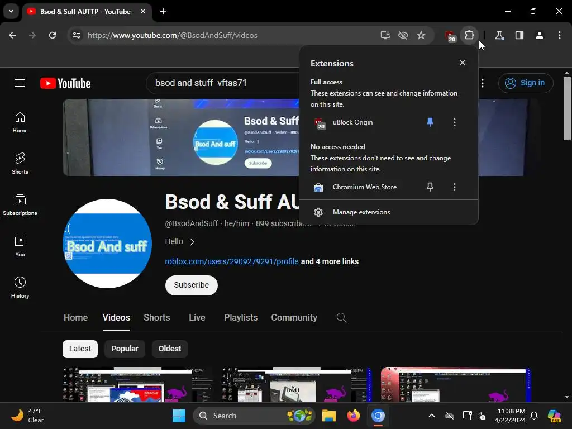The image size is (572, 429).
Task: Filter videos by Oldest
Action: [x=170, y=349]
